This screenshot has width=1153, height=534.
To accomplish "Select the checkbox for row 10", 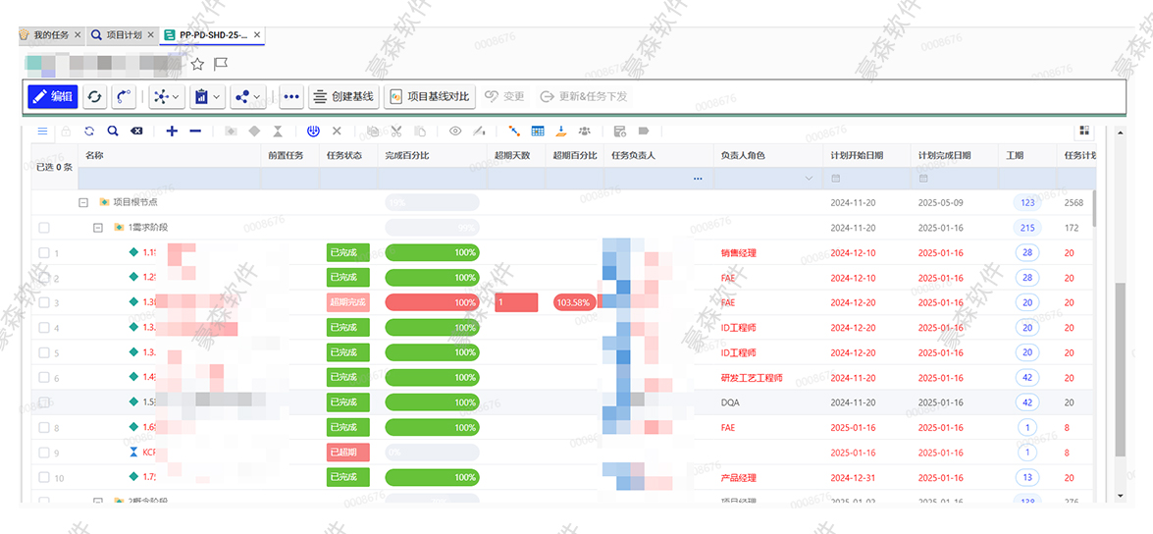I will pyautogui.click(x=43, y=477).
